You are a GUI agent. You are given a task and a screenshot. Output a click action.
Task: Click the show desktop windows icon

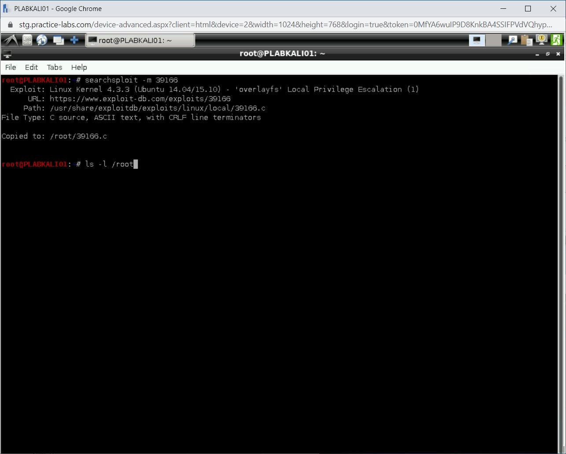58,40
